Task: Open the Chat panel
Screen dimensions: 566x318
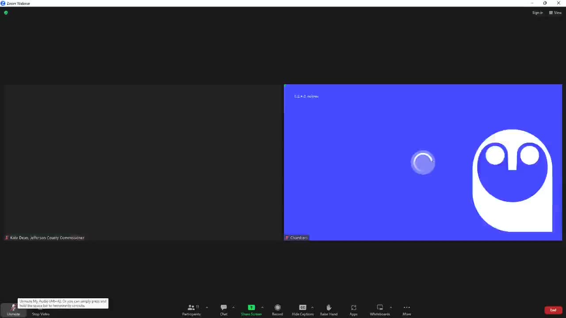Action: pyautogui.click(x=224, y=310)
